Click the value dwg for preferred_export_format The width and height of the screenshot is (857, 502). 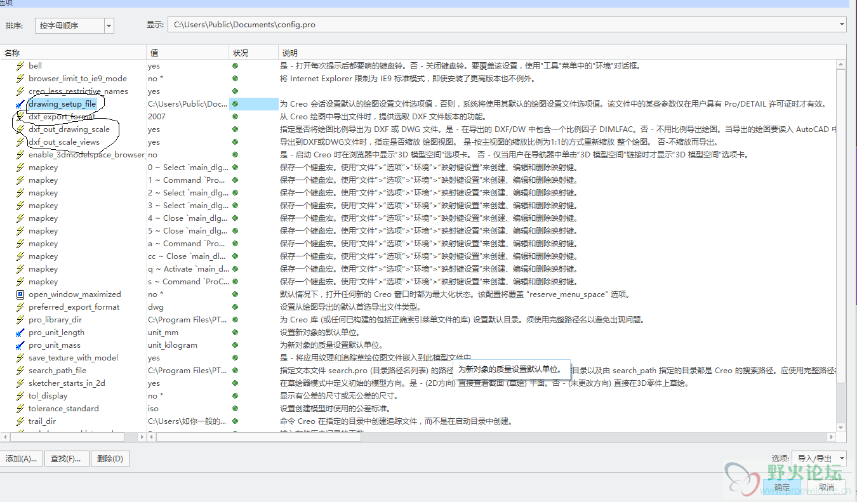[x=156, y=307]
